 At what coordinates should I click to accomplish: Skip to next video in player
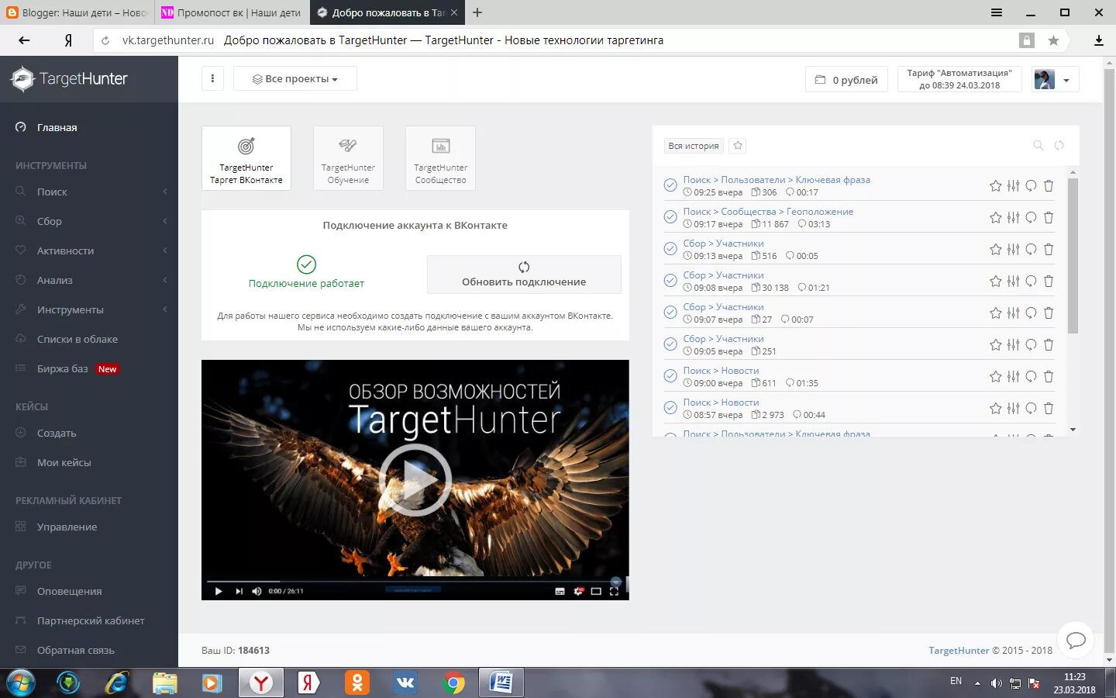239,591
